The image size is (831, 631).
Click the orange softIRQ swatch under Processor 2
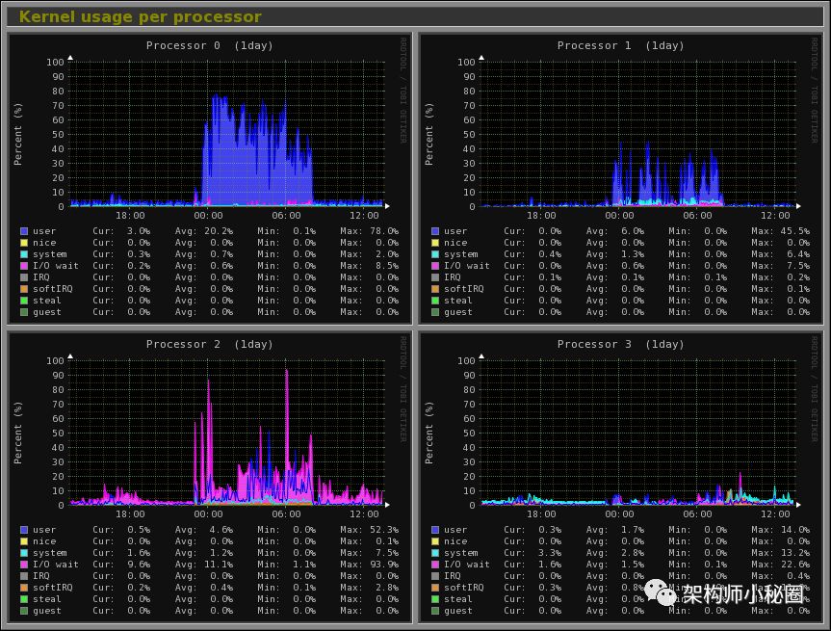click(24, 588)
